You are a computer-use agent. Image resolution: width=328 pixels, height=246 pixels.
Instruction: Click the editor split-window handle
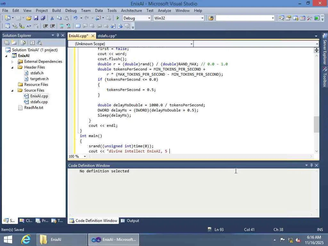pyautogui.click(x=316, y=50)
